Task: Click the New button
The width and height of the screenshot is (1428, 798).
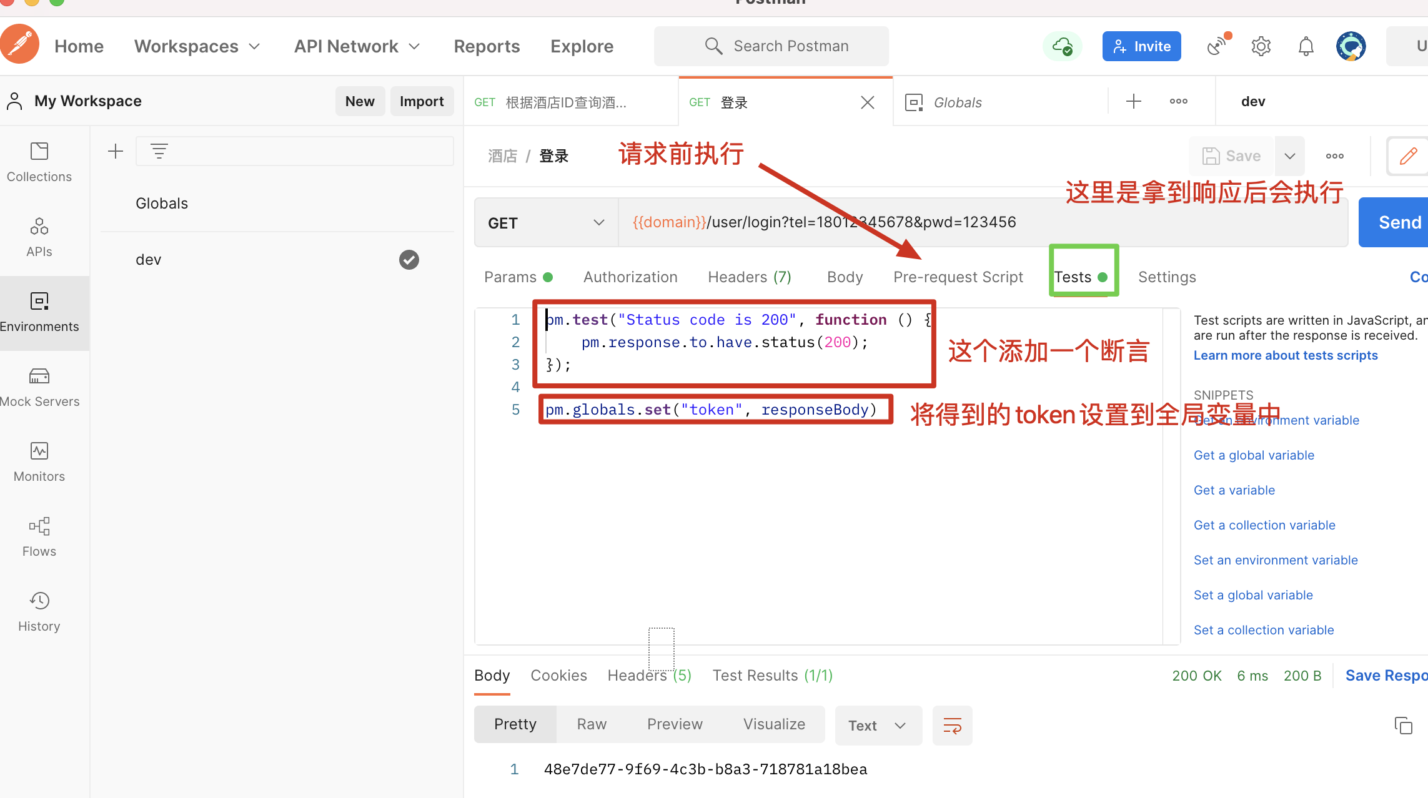Action: point(360,101)
